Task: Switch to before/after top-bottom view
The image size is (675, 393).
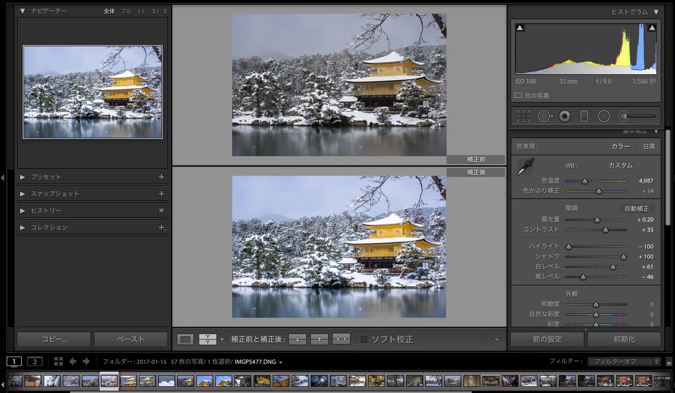Action: (208, 339)
